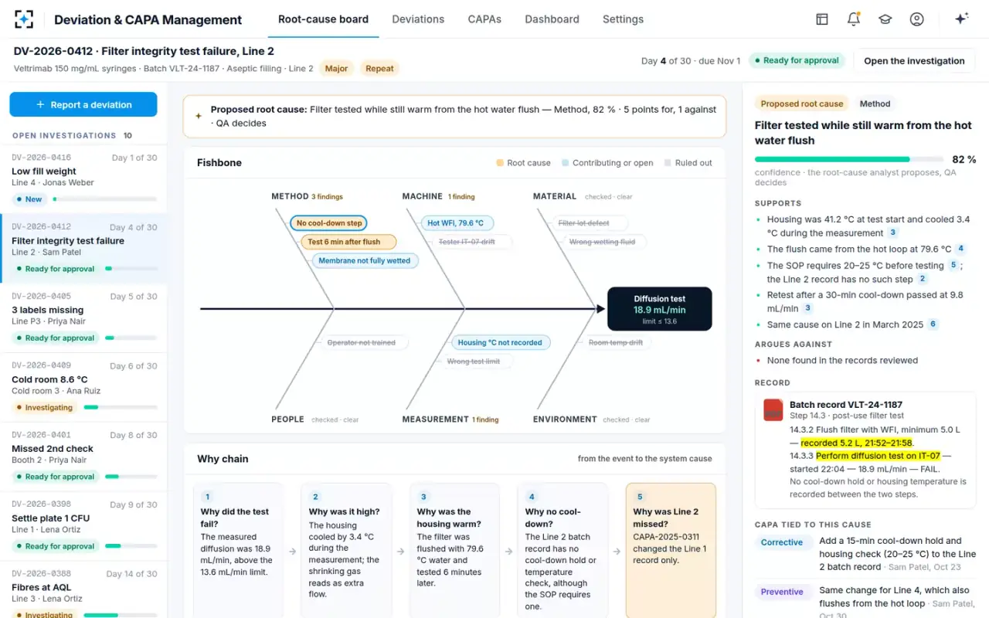Viewport: 989px width, 618px height.
Task: Switch to the Deviations tab
Action: [x=418, y=19]
